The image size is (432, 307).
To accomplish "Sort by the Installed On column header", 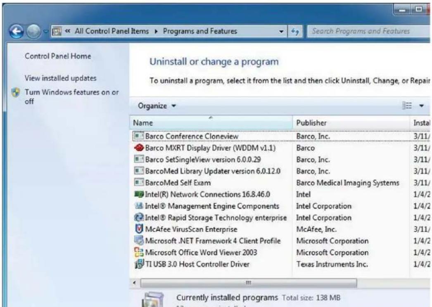I will coord(420,122).
